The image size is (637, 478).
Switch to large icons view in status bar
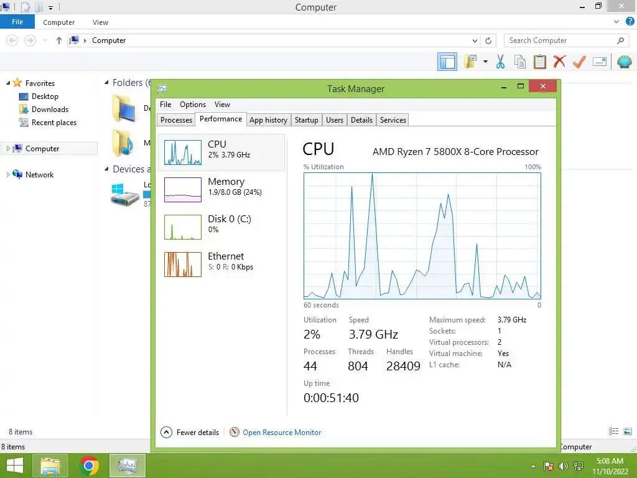tap(628, 432)
